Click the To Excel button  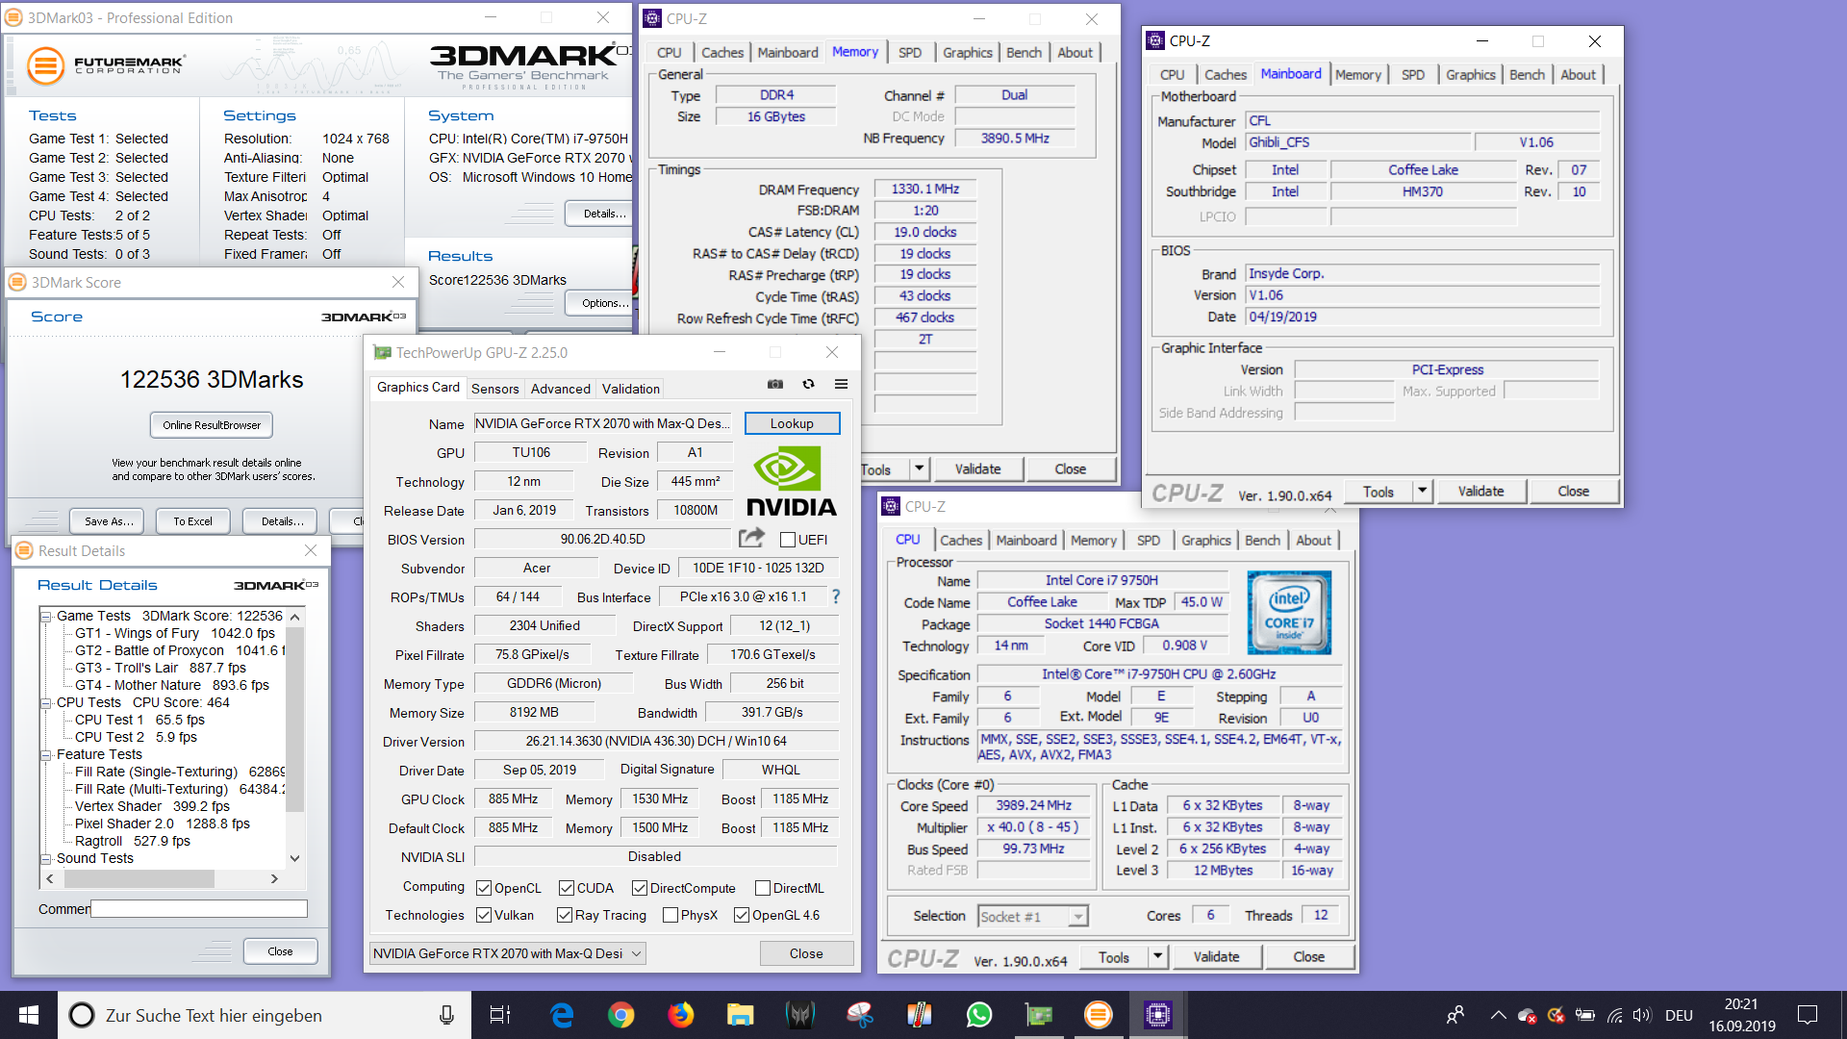[192, 520]
